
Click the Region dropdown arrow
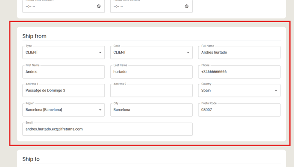[x=100, y=110]
